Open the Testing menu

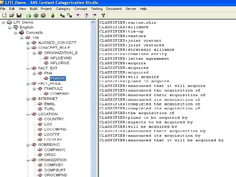point(97,9)
